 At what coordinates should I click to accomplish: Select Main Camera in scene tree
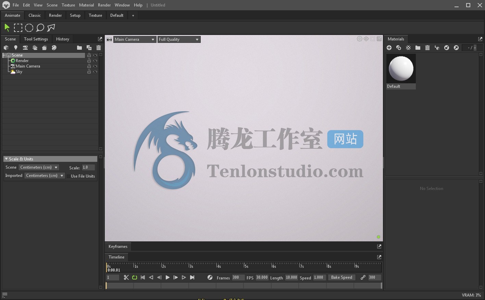point(28,66)
